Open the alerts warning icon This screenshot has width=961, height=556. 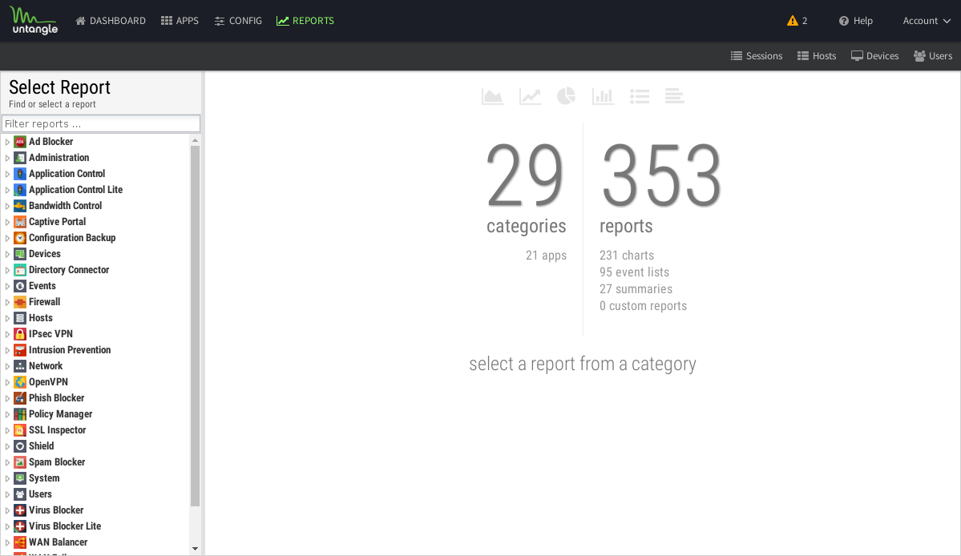tap(793, 21)
